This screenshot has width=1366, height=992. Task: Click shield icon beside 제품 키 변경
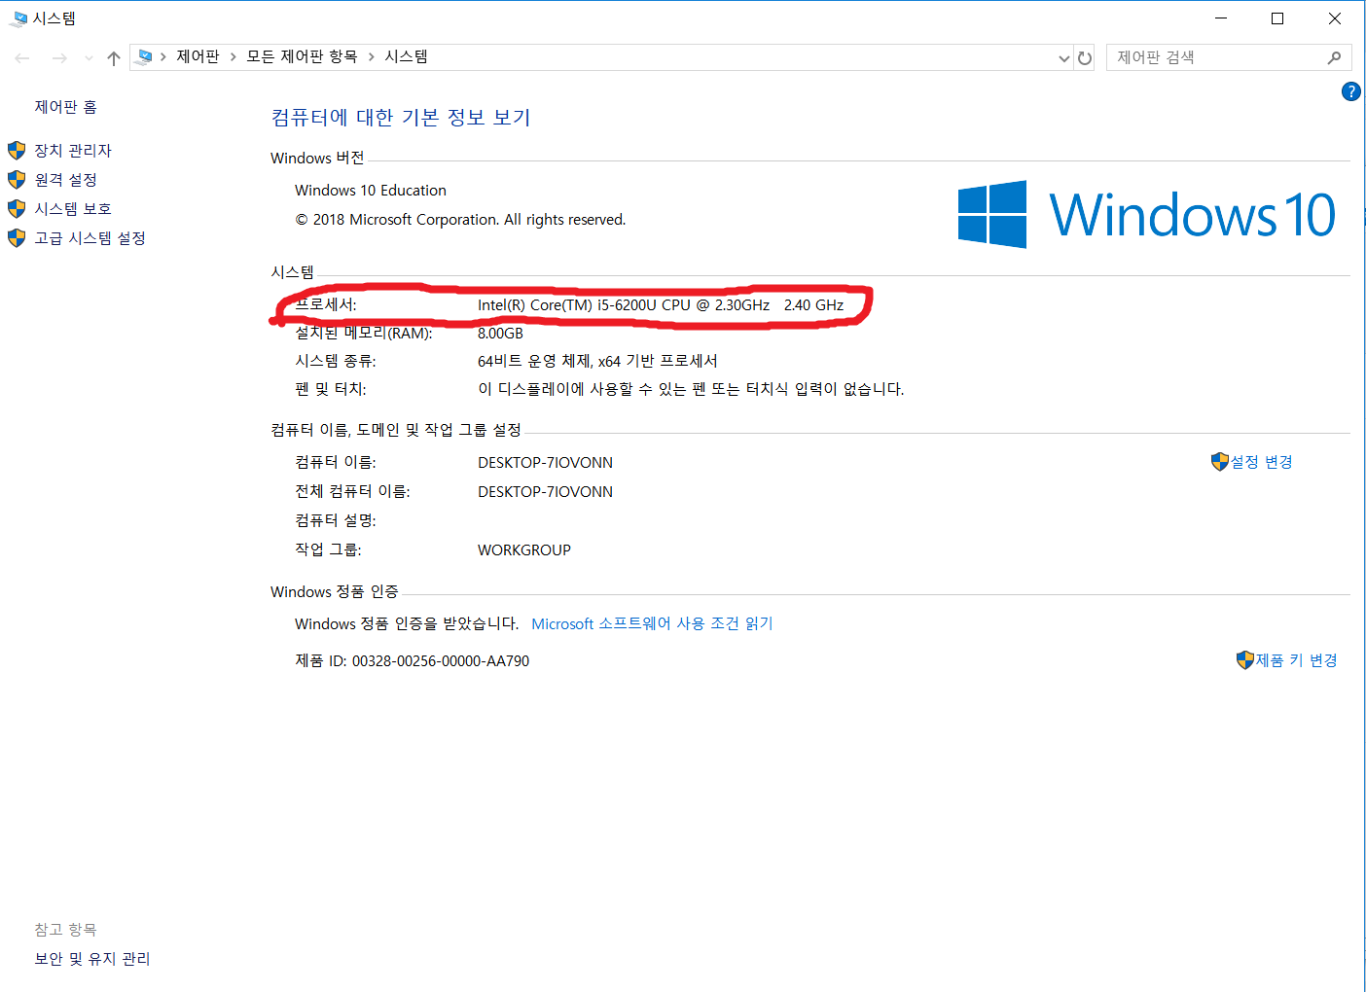1245,660
